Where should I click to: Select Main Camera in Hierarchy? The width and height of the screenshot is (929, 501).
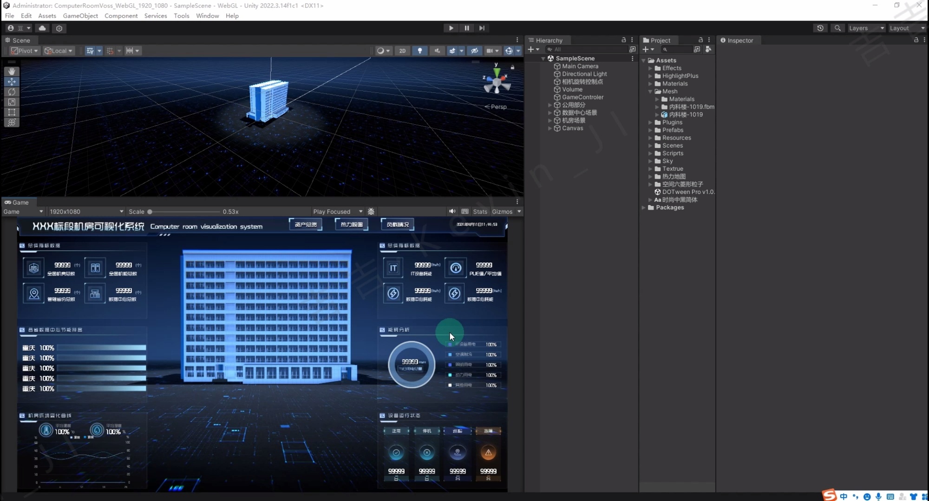(x=580, y=66)
